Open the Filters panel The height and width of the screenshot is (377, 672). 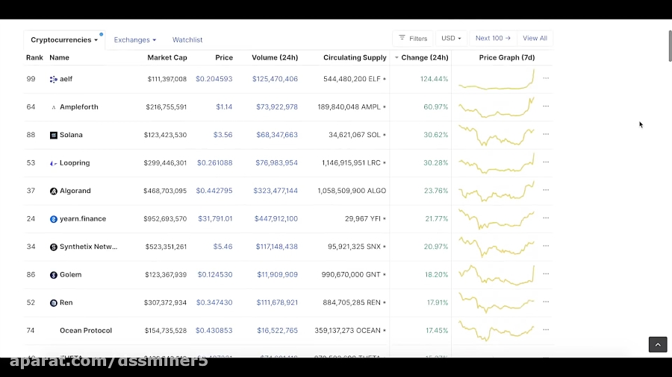tap(413, 39)
